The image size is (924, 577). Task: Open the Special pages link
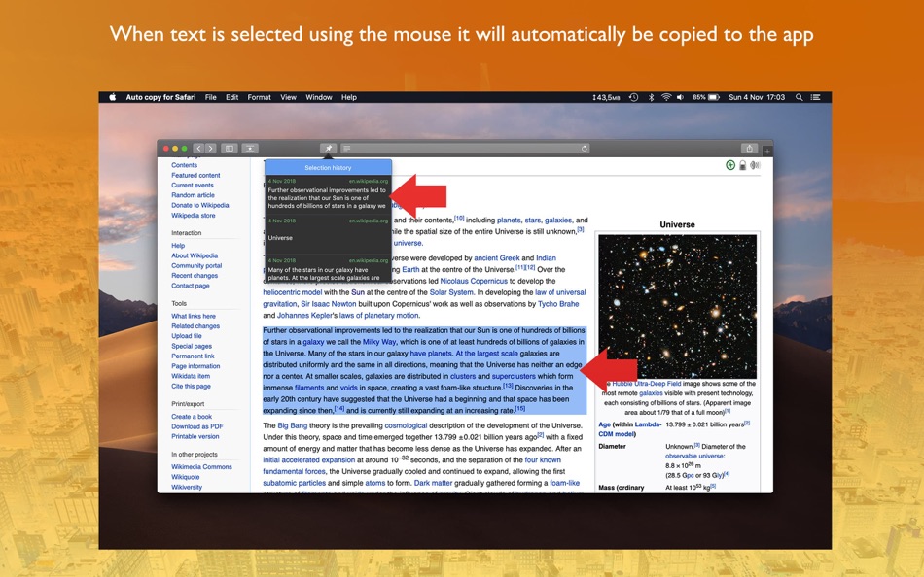pyautogui.click(x=192, y=346)
